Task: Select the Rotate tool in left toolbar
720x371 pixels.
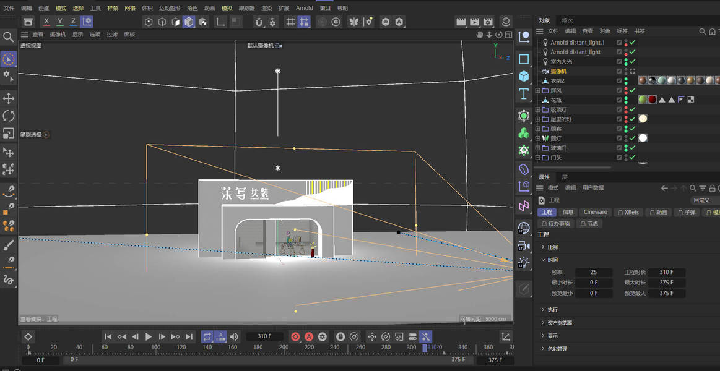Action: pos(8,116)
